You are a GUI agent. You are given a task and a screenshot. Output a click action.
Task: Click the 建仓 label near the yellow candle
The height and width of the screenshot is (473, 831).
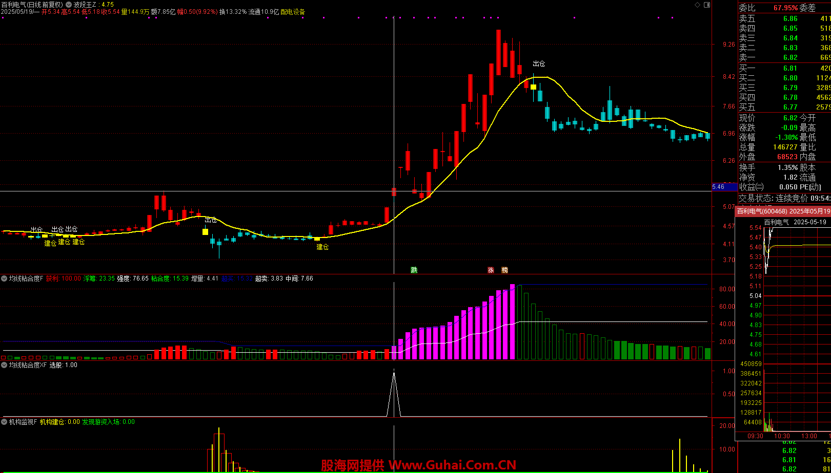322,247
